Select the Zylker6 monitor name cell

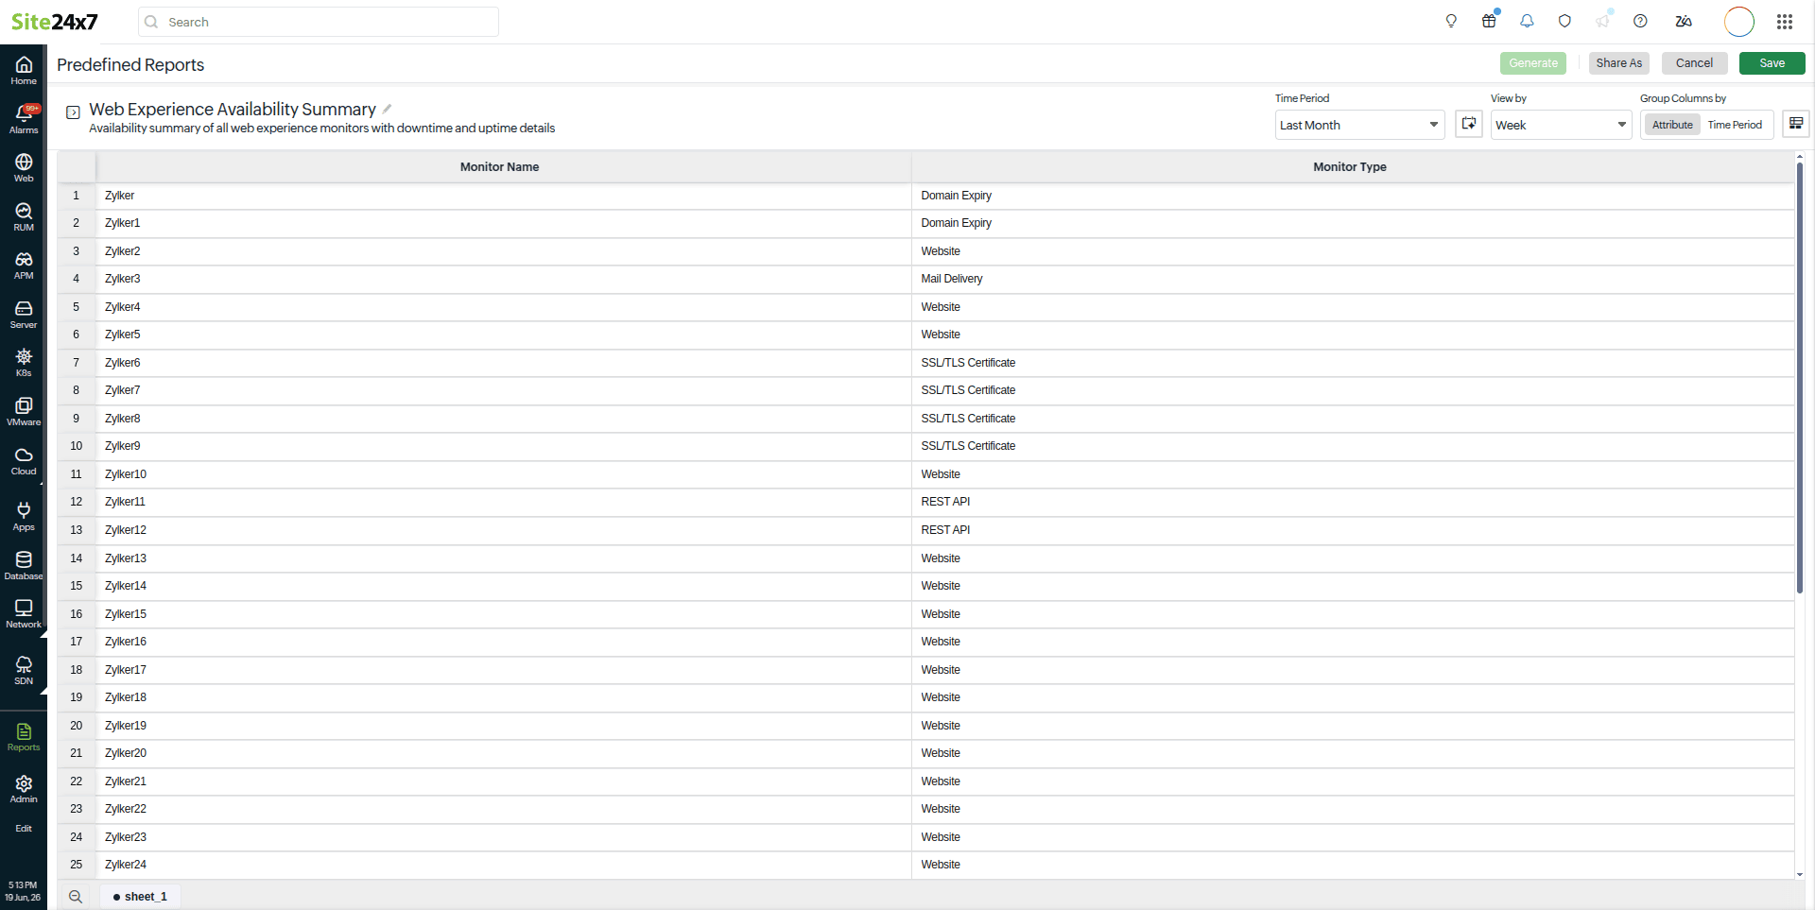503,363
